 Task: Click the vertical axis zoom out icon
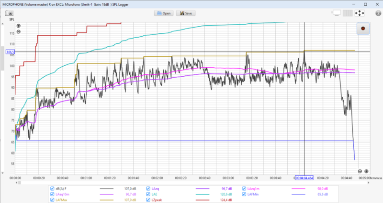coord(19,32)
